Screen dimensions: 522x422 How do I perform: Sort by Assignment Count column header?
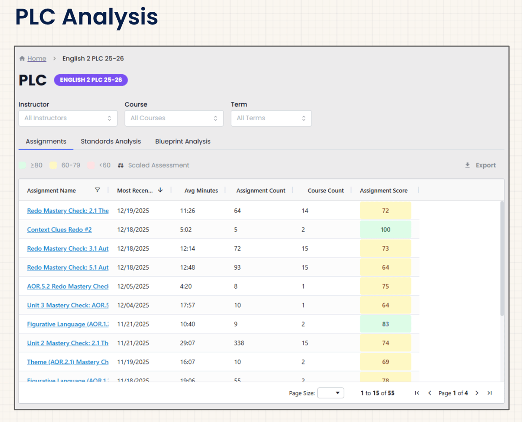click(x=261, y=191)
